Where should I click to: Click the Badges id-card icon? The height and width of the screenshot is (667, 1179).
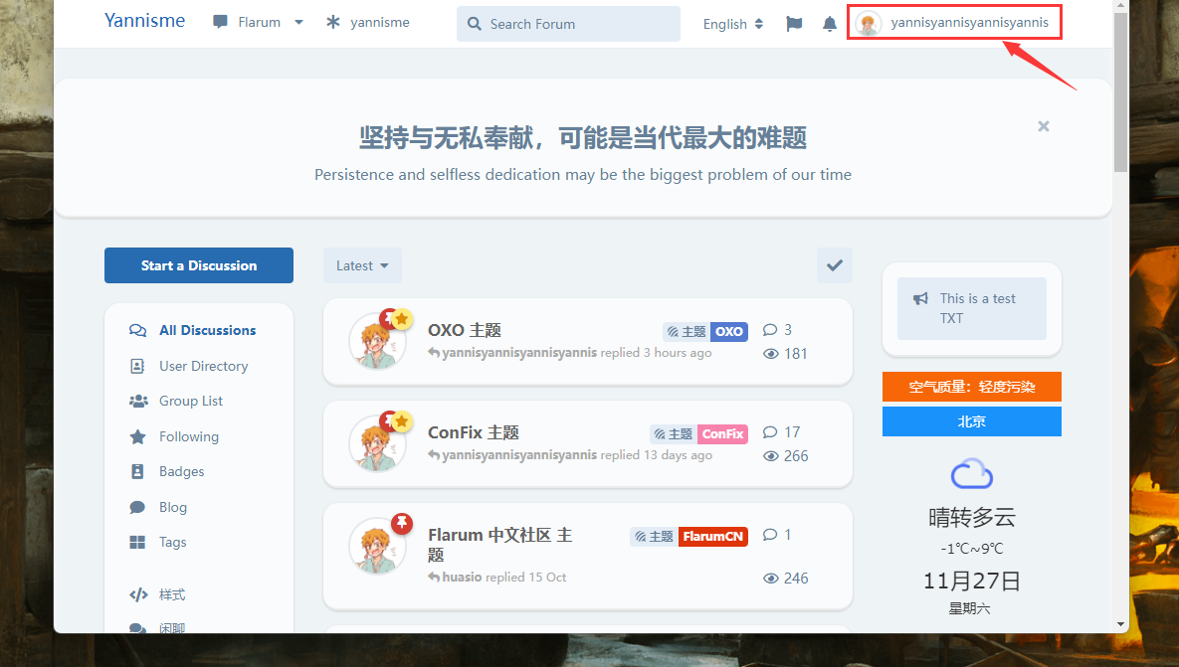pyautogui.click(x=137, y=472)
